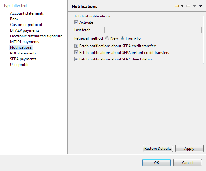Toggle SEPA instant credit transfers checkbox
The image size is (206, 171).
(x=76, y=53)
